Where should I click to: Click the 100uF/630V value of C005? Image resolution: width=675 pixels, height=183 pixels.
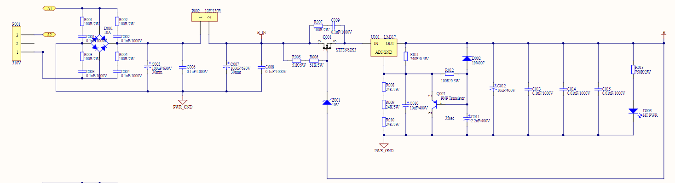click(162, 68)
